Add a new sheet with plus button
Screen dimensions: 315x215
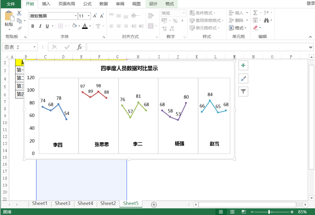tap(154, 205)
